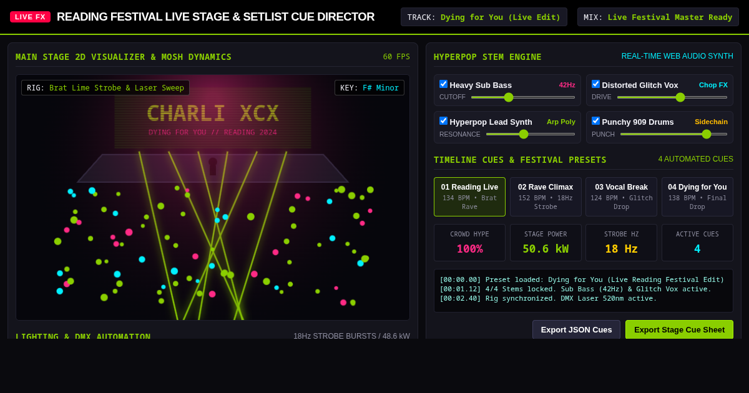Select the 02 Rave Climax preset
The width and height of the screenshot is (749, 393).
point(546,196)
